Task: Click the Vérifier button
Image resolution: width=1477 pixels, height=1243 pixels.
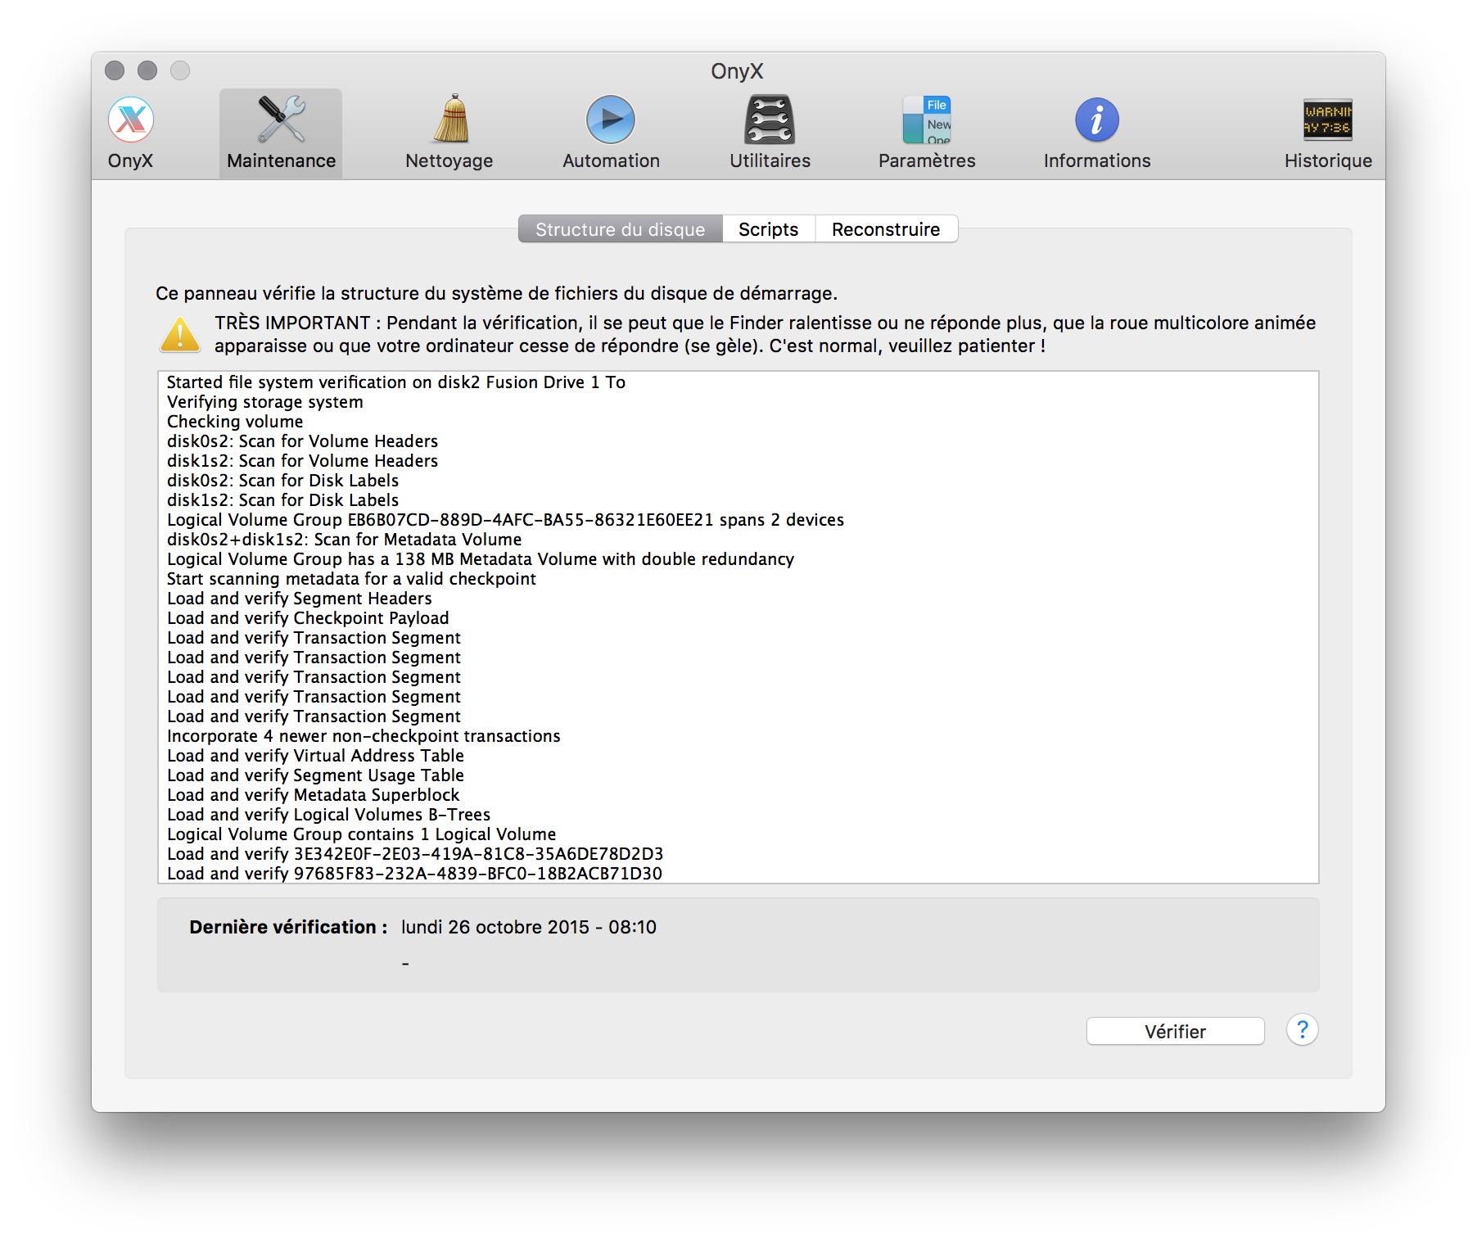Action: pos(1175,1032)
